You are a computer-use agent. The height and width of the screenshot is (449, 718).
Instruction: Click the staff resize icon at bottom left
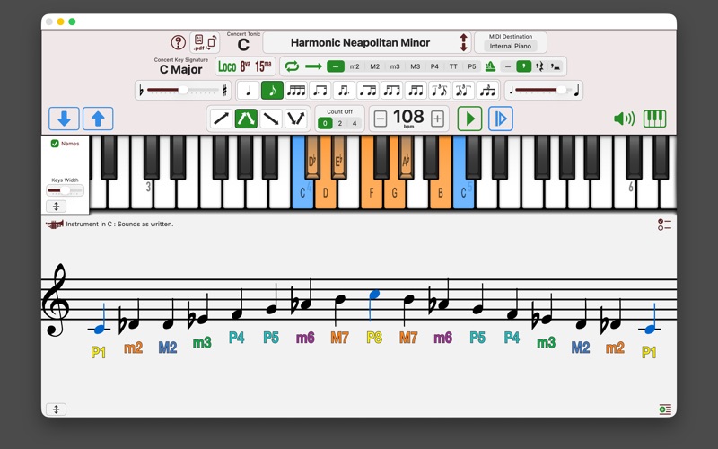pyautogui.click(x=56, y=409)
